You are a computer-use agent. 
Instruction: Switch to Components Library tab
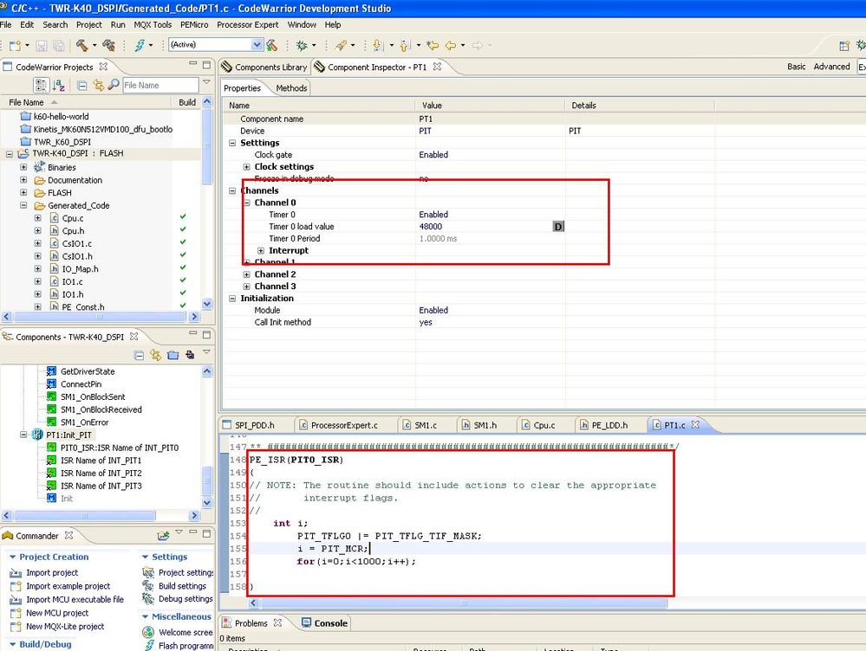(x=264, y=67)
